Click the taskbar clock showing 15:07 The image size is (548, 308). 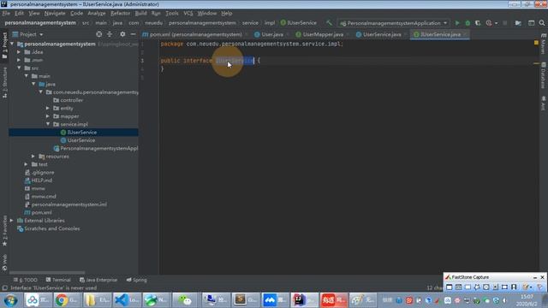coord(527,300)
